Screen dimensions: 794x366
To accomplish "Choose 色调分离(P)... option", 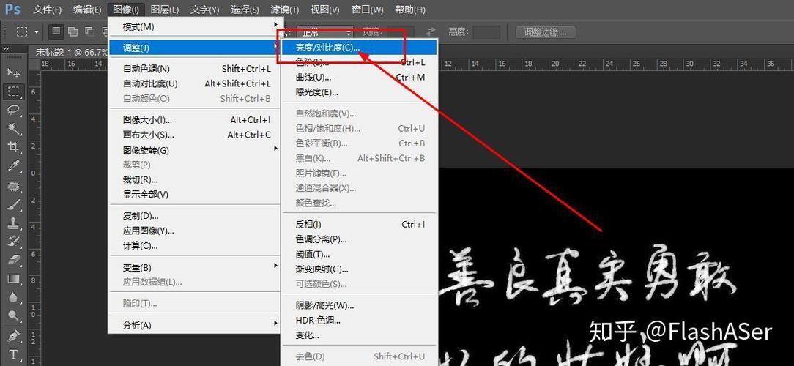I will tap(359, 239).
